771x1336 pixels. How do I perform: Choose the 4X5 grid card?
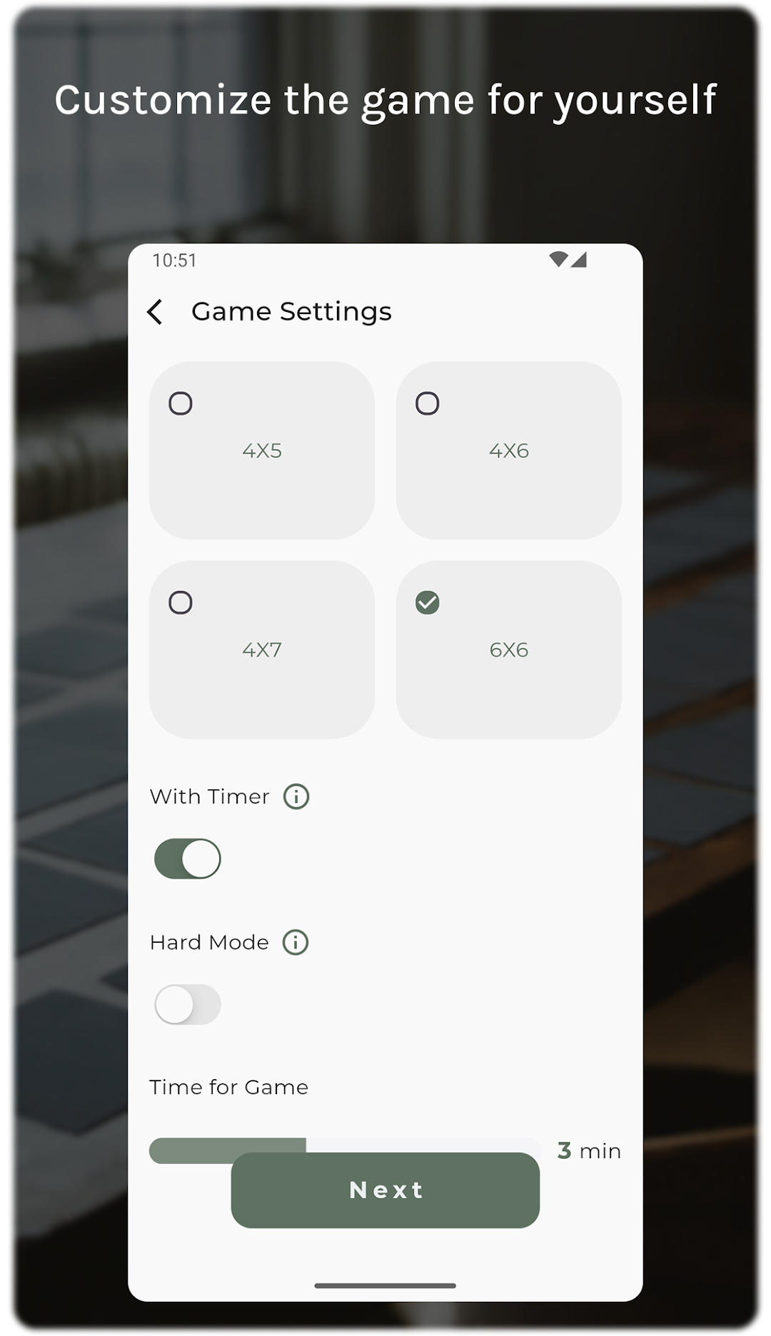click(x=262, y=450)
